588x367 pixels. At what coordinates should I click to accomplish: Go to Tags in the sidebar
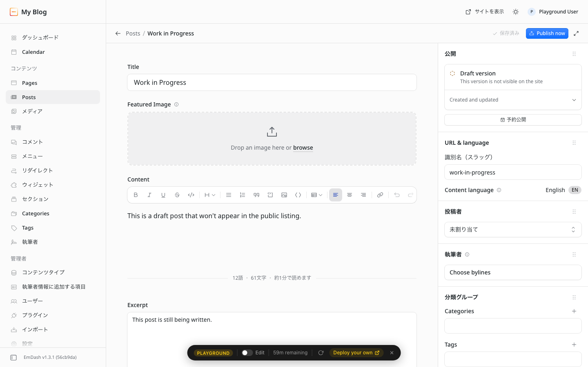tap(53, 228)
